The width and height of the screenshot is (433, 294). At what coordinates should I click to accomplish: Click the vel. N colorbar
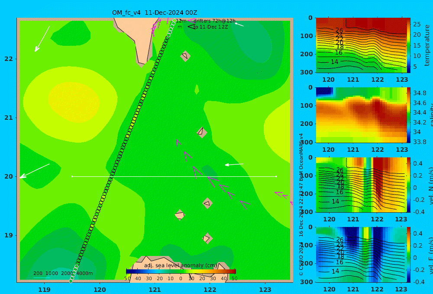point(409,185)
